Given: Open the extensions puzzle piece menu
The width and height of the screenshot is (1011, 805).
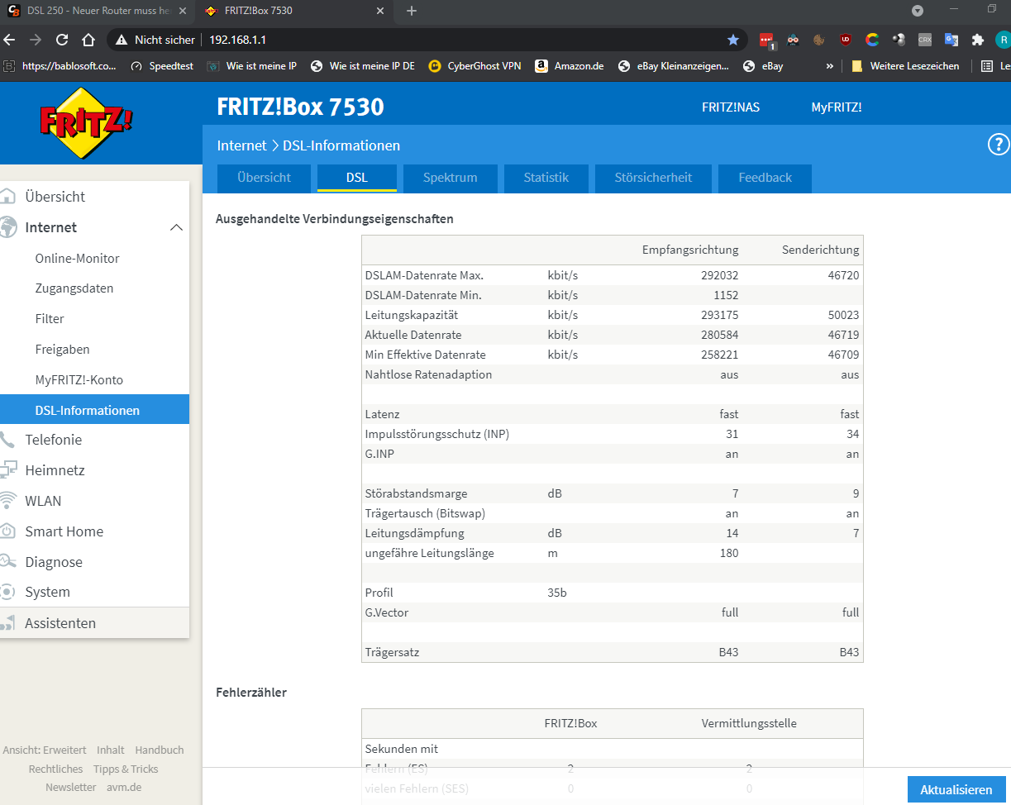Looking at the screenshot, I should click(978, 40).
